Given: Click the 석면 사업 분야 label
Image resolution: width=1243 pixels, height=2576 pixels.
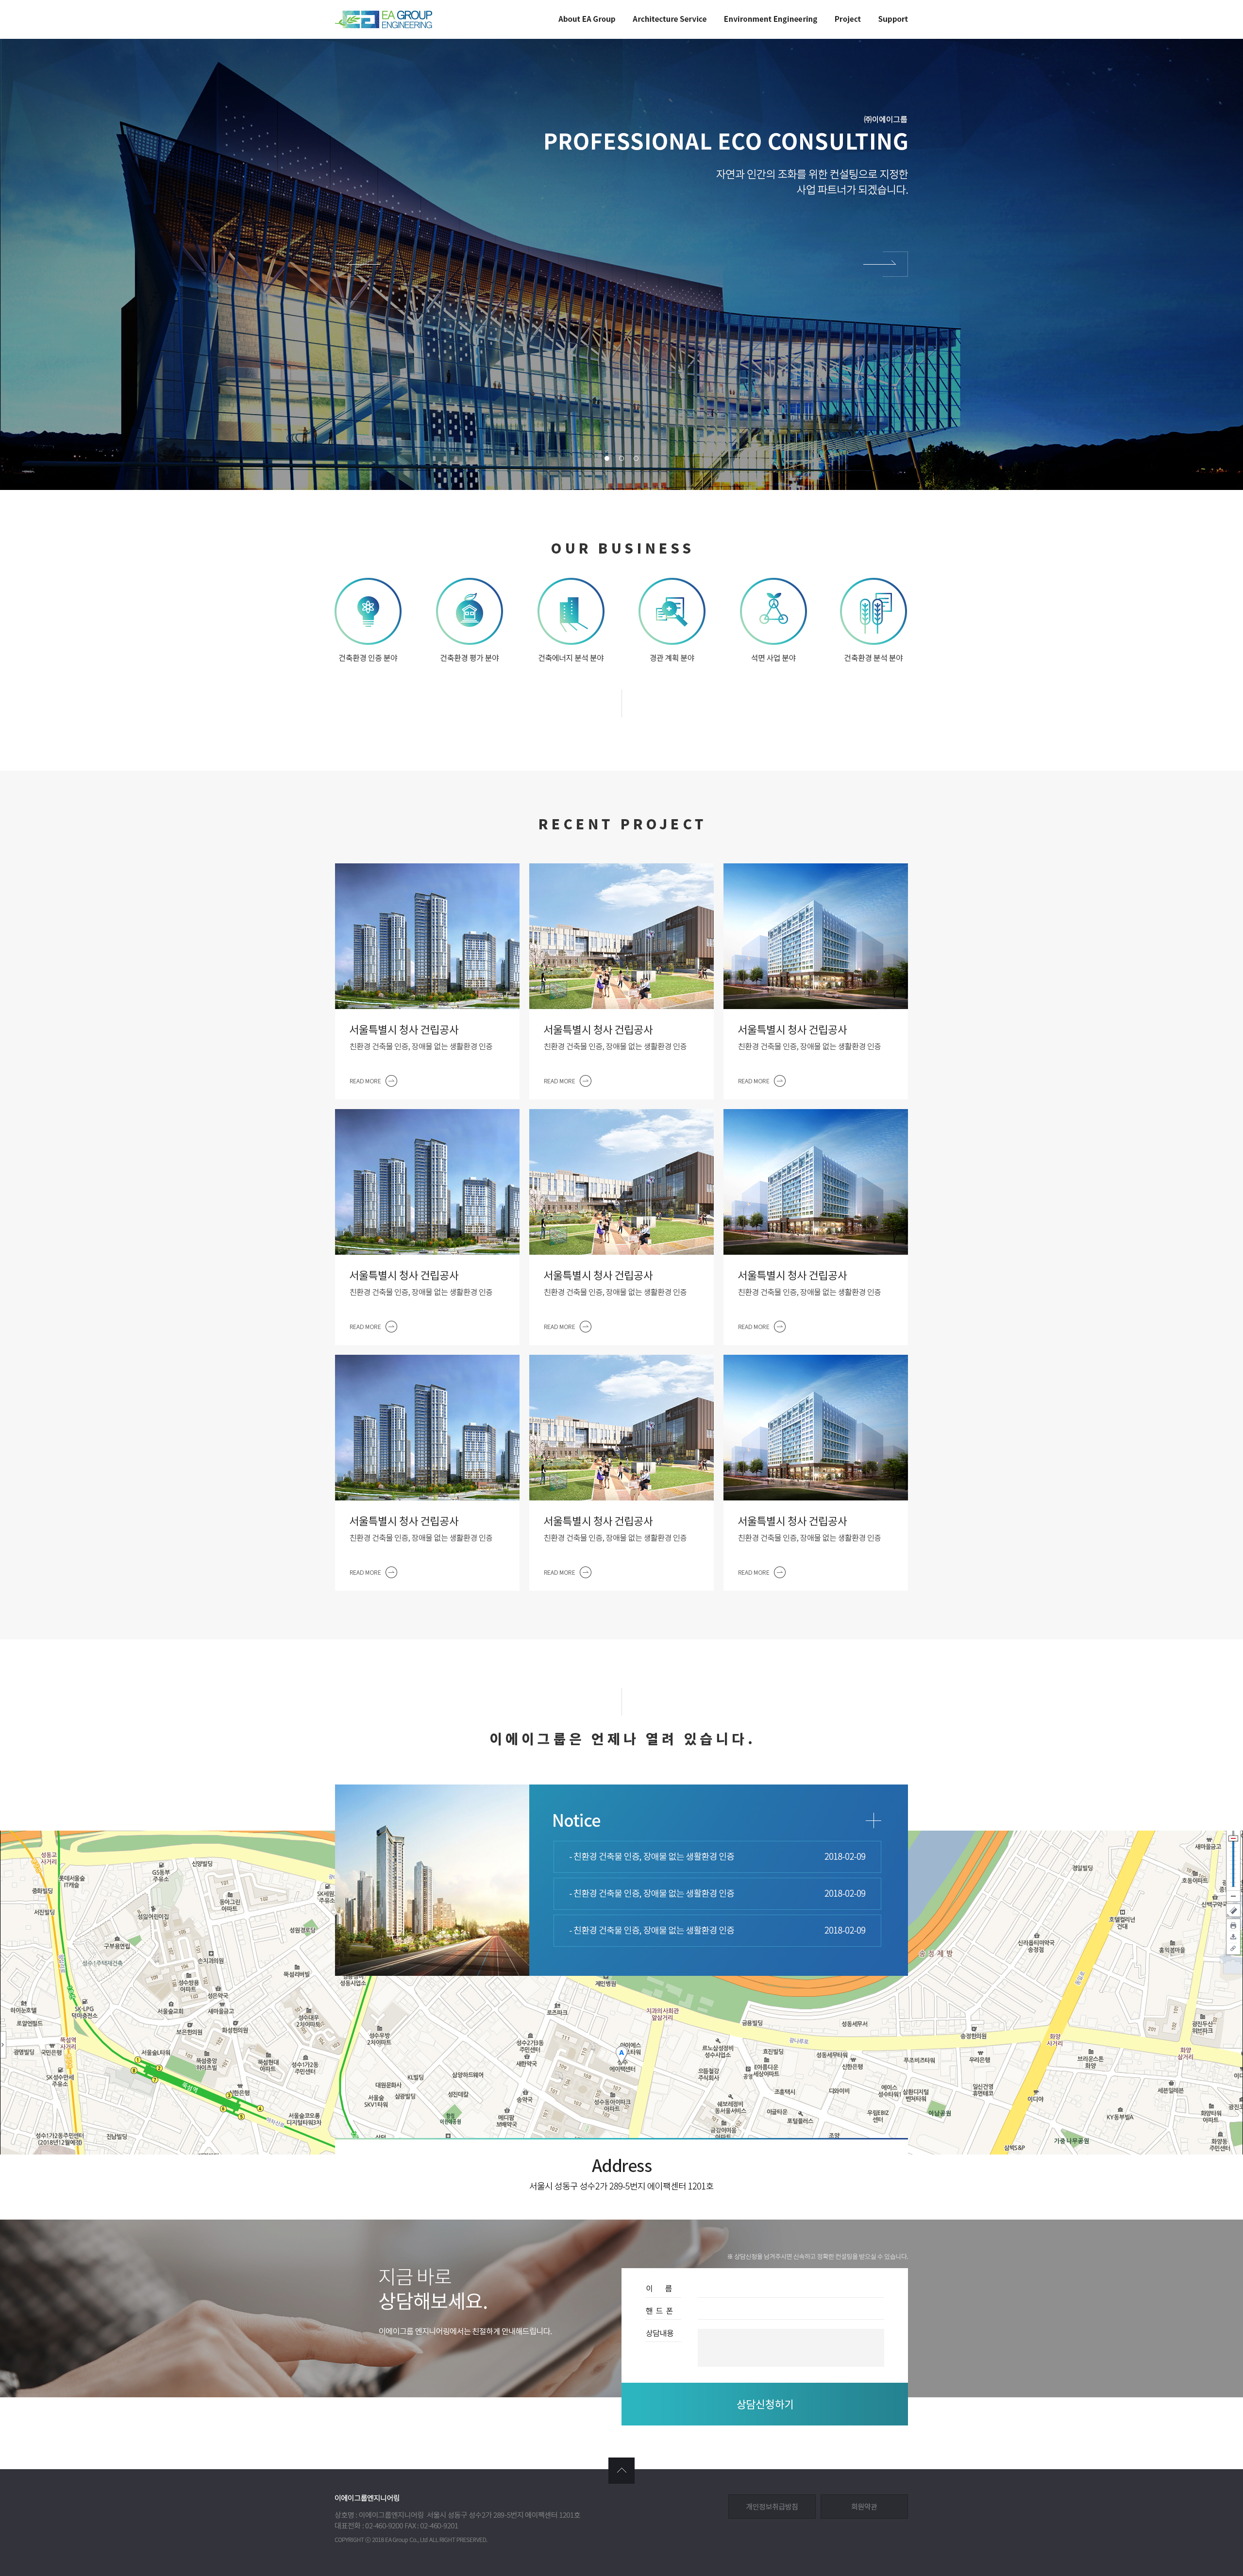Looking at the screenshot, I should [x=773, y=658].
